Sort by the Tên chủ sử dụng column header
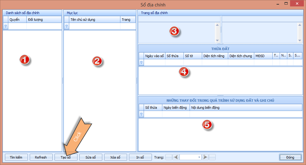The width and height of the screenshot is (306, 165). tap(94, 20)
